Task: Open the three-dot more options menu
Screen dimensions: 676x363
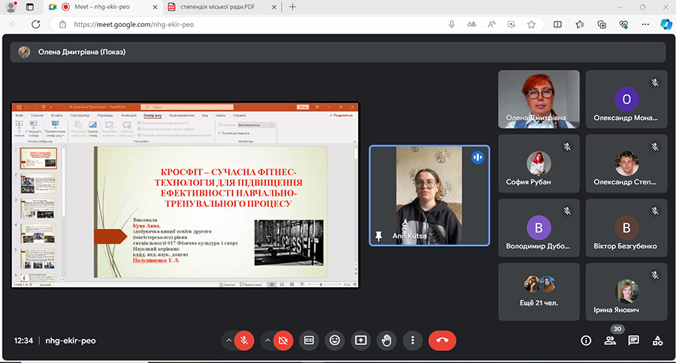Action: [412, 340]
